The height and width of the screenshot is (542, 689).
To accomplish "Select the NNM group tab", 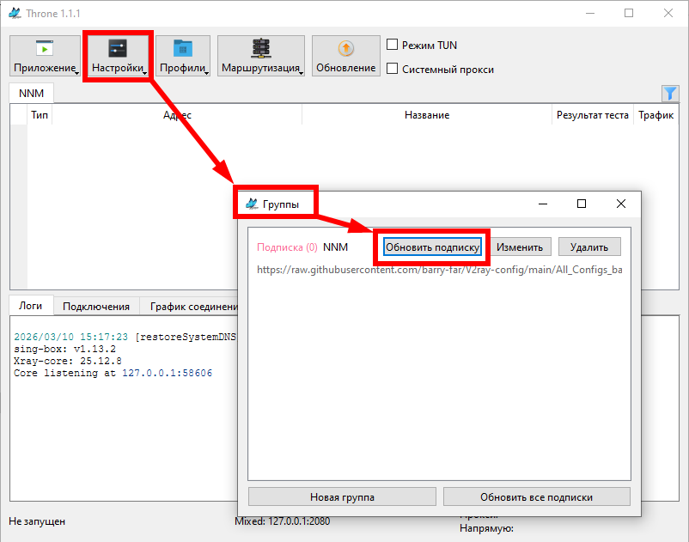I will pyautogui.click(x=31, y=93).
